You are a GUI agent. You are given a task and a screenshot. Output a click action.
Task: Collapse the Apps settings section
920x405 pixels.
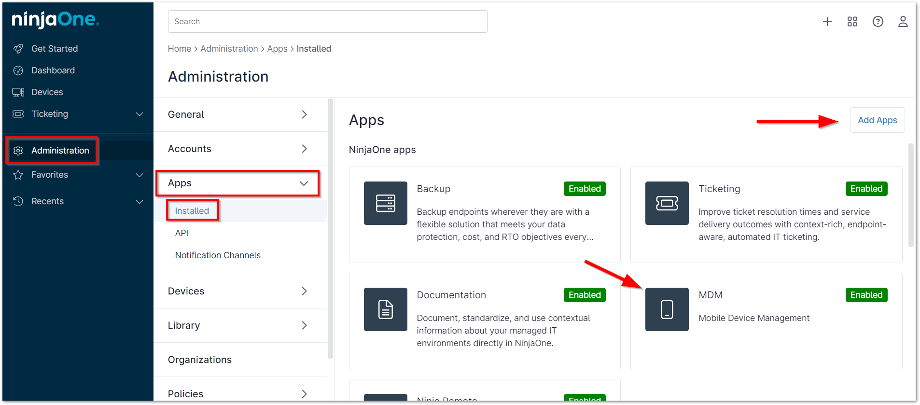[304, 183]
